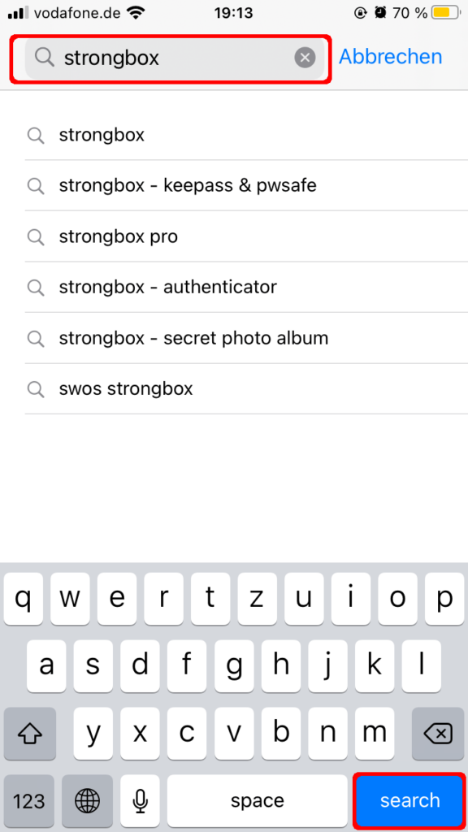The height and width of the screenshot is (832, 468).
Task: Tap the Abbrechen cancel link
Action: pyautogui.click(x=390, y=57)
